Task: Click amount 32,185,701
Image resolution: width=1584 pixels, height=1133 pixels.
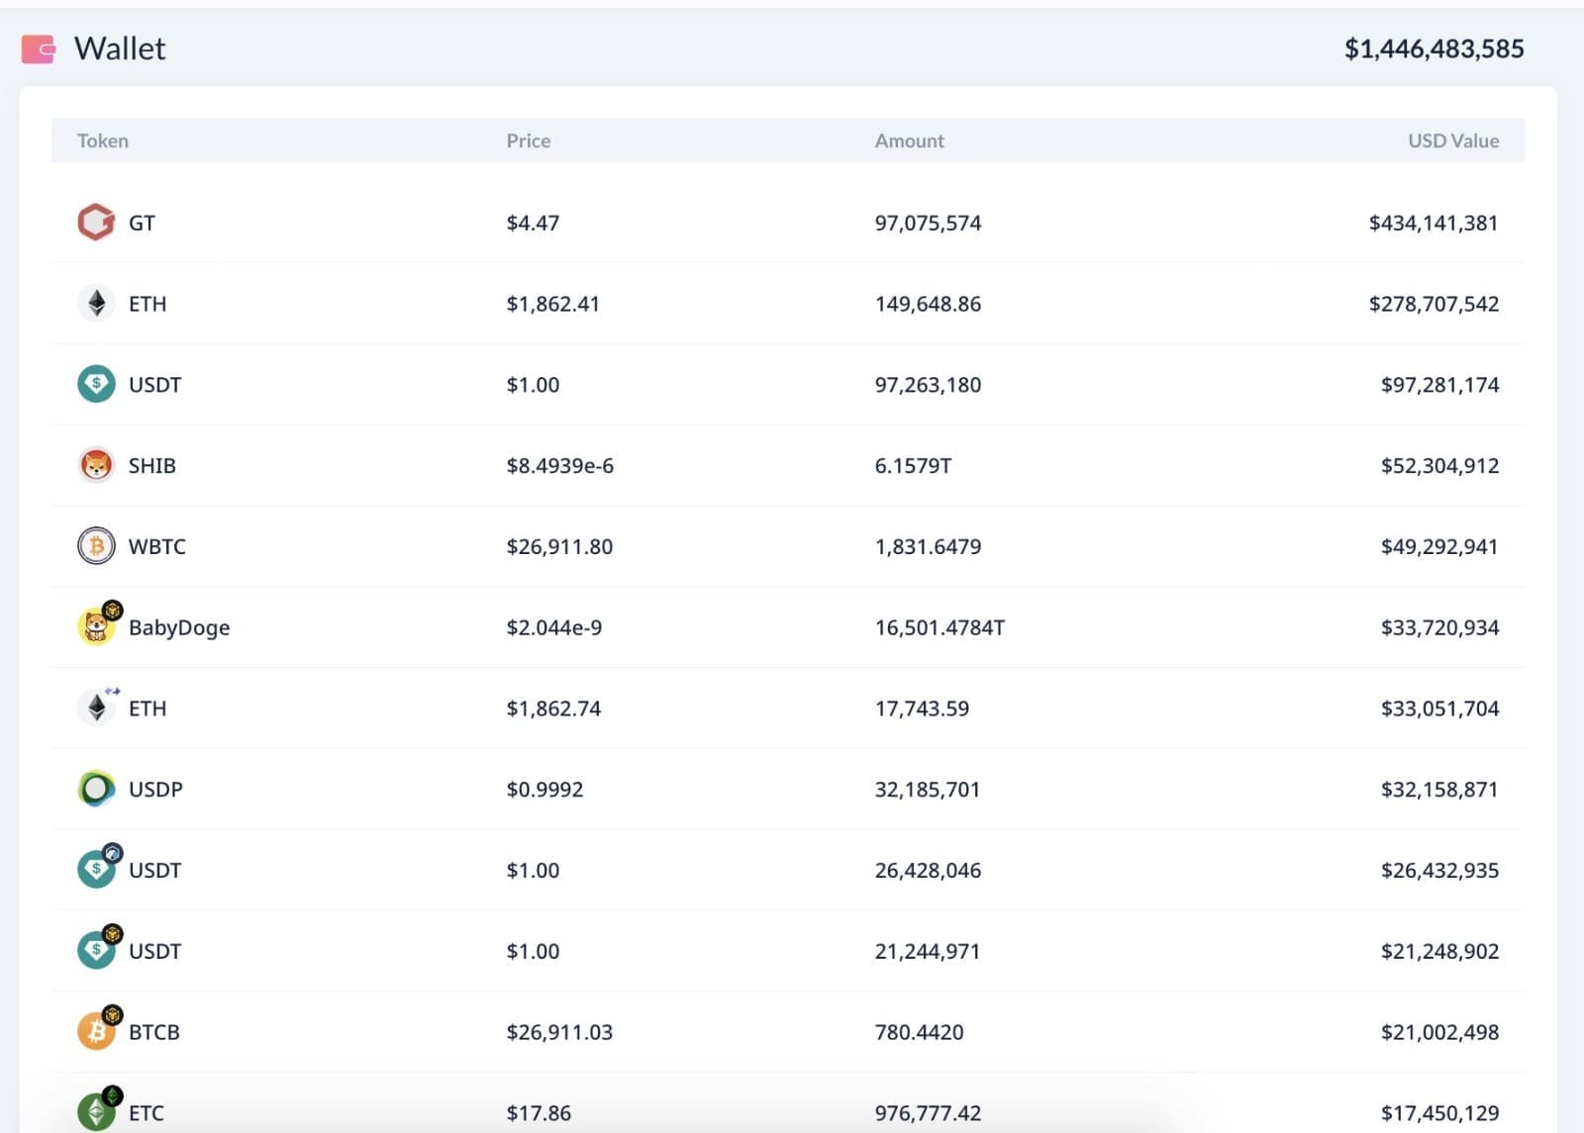Action: 927,790
